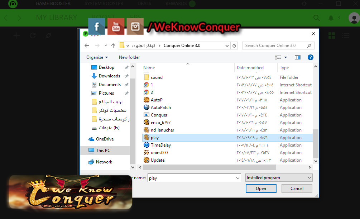Screen dimensions: 360x219
Task: Open the address bar history dropdown
Action: click(227, 46)
